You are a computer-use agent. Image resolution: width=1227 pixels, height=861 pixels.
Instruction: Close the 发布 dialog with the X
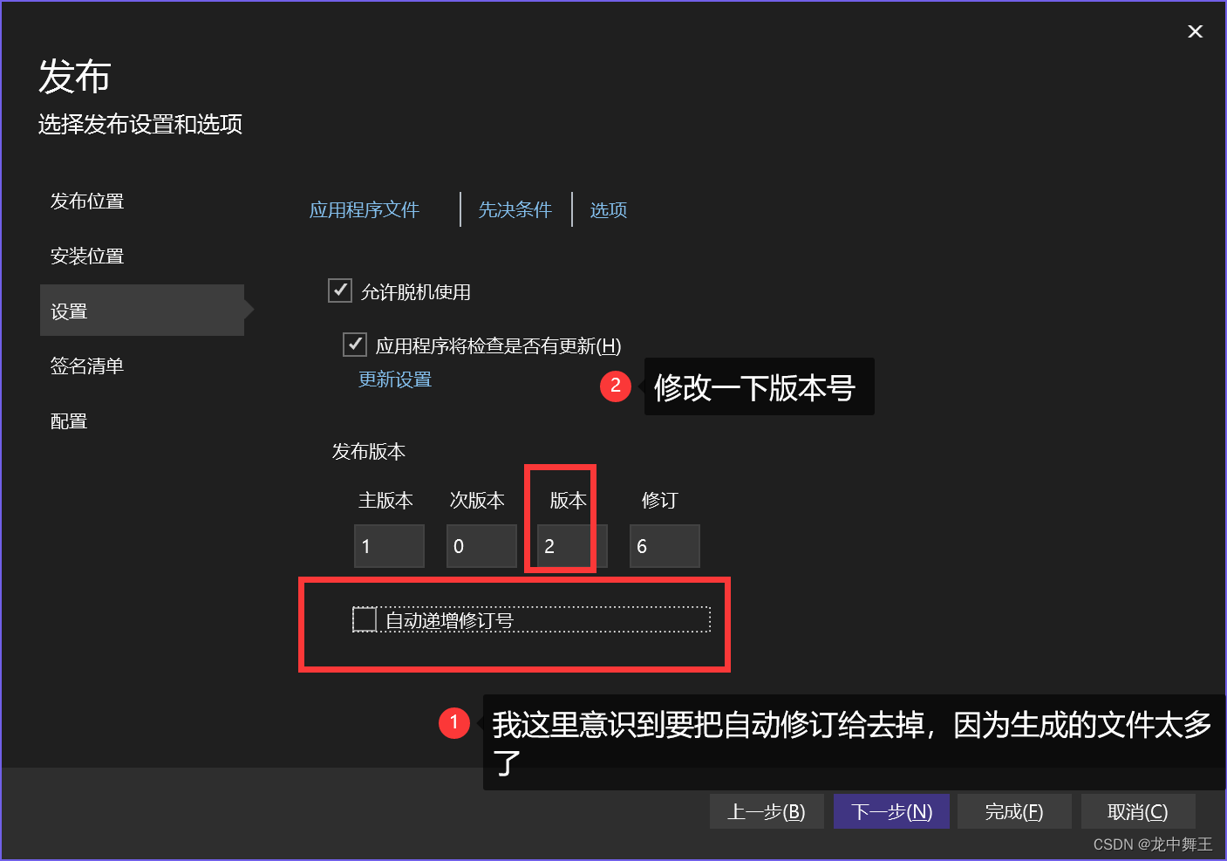pos(1195,31)
